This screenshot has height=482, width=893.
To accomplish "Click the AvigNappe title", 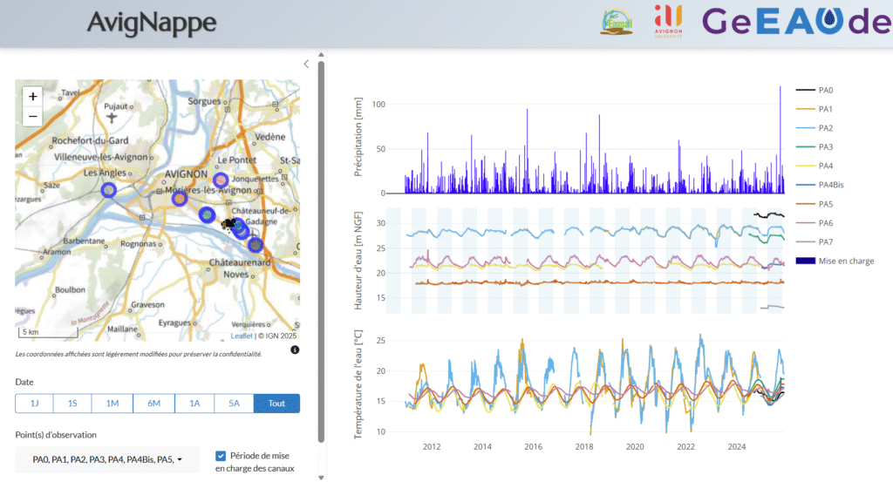I will click(x=152, y=23).
